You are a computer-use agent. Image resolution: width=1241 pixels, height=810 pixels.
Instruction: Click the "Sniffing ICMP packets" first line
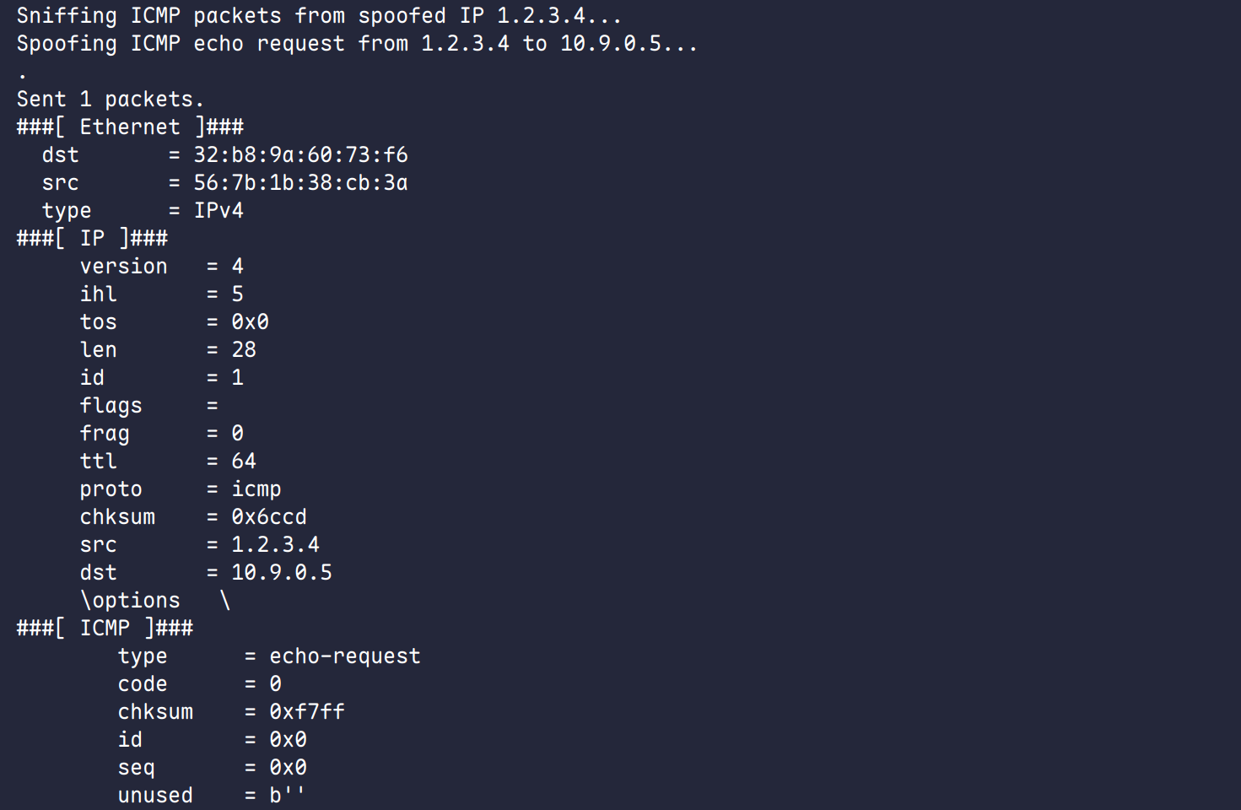click(x=319, y=16)
